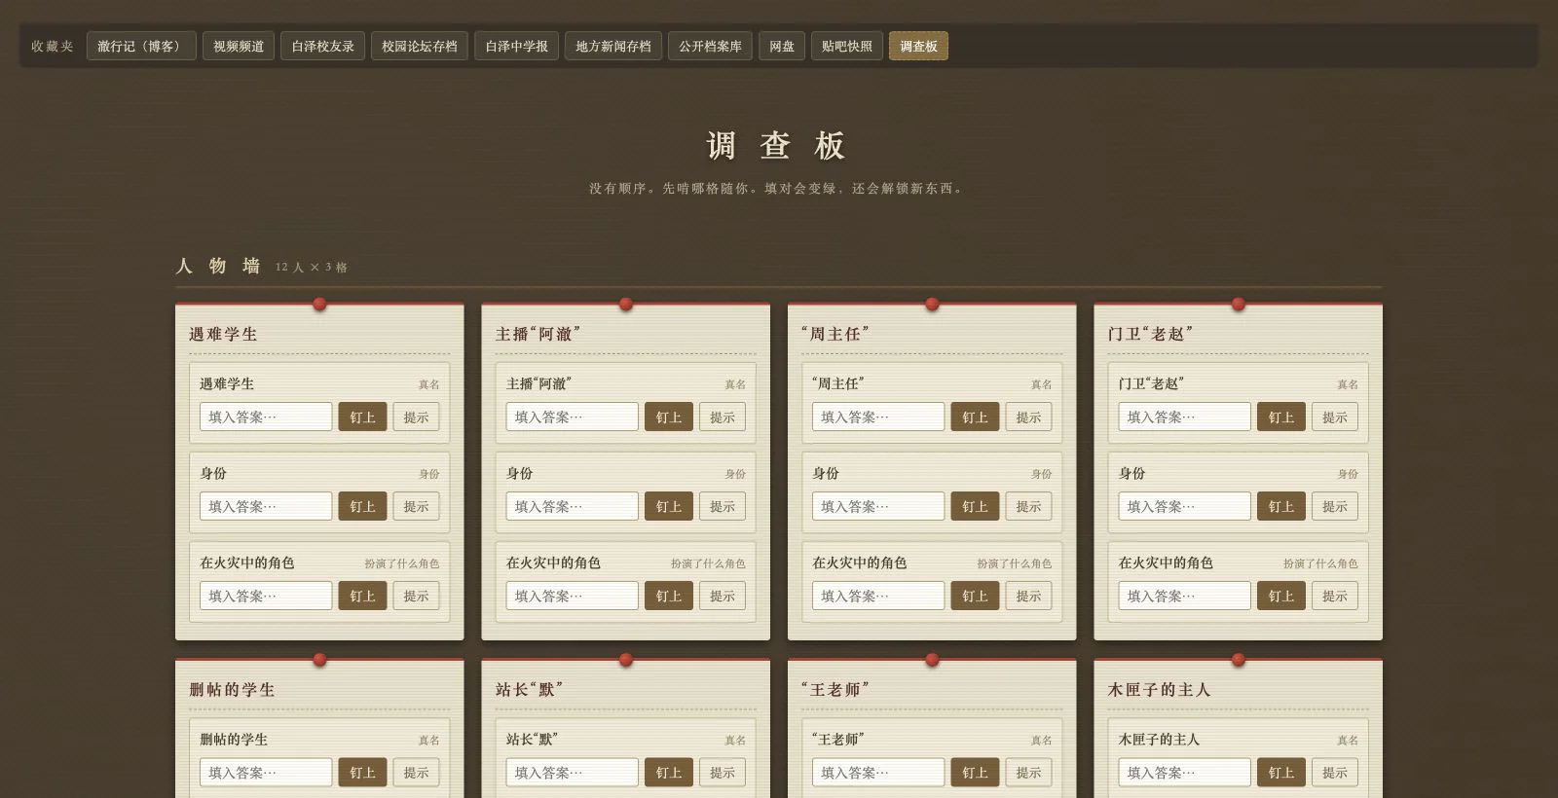1558x798 pixels.
Task: Click the 人物墙 section heading
Action: [218, 266]
